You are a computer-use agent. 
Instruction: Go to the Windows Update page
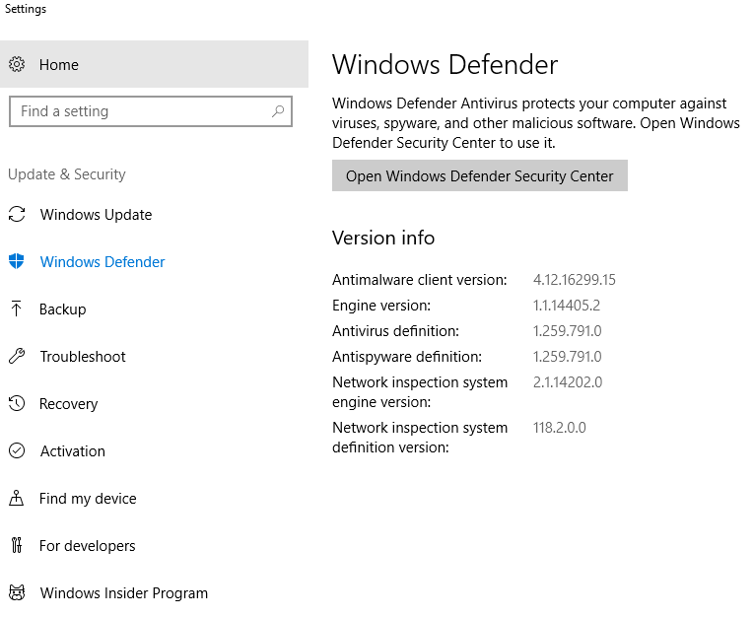click(96, 214)
